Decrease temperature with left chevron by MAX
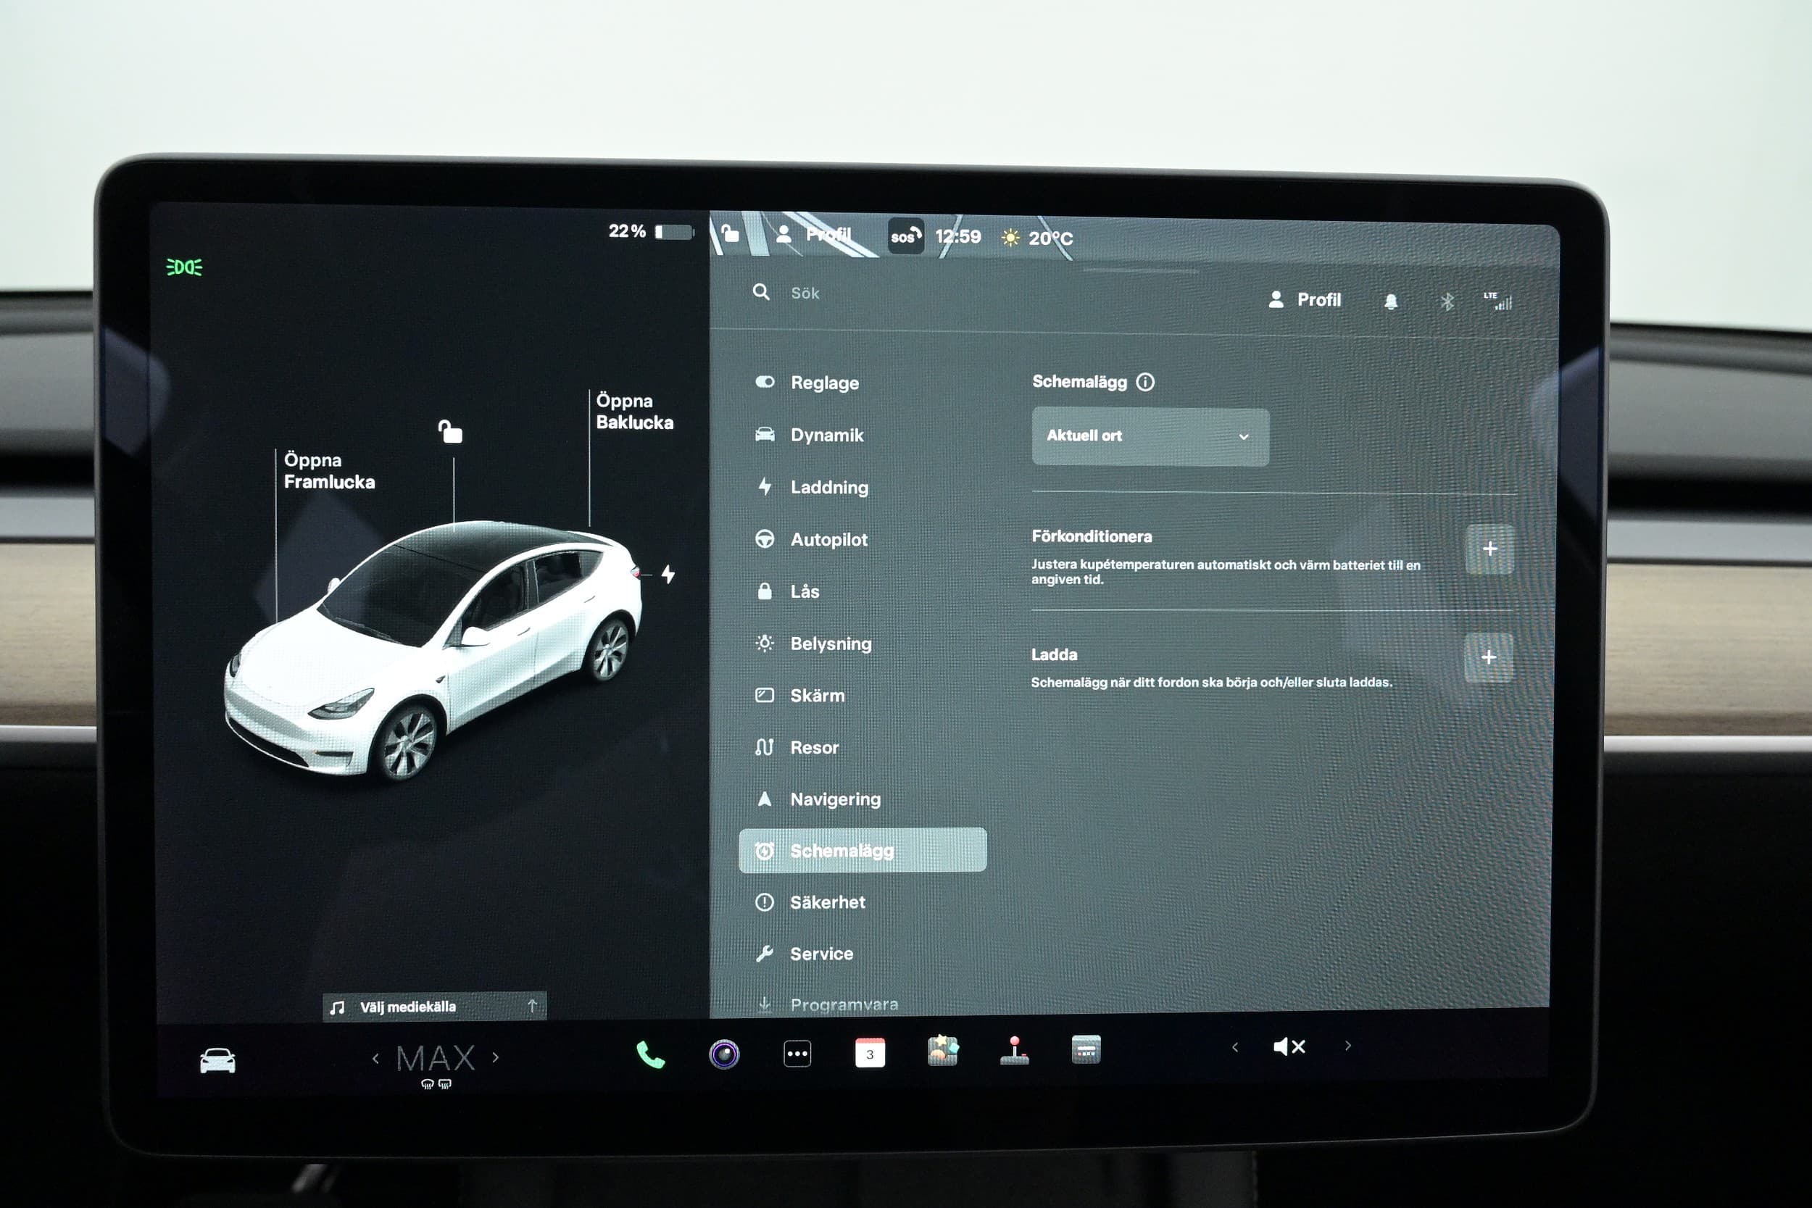Screen dimensions: 1812x1208 [375, 1059]
